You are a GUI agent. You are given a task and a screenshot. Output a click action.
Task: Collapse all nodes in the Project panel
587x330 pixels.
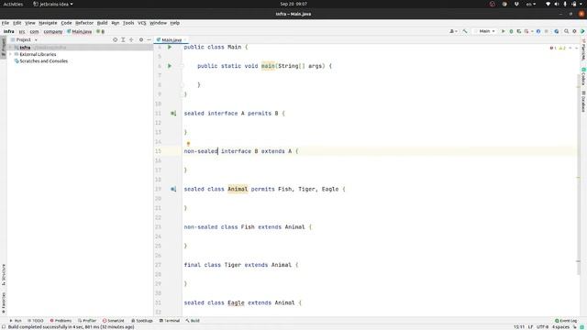coord(131,39)
